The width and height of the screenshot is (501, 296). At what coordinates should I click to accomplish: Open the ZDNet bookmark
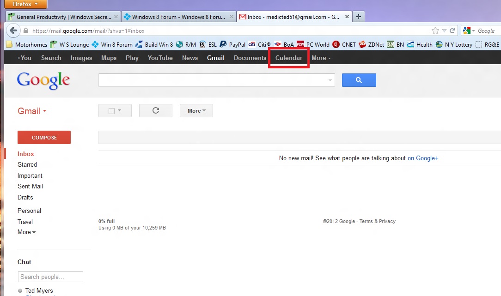click(x=371, y=45)
